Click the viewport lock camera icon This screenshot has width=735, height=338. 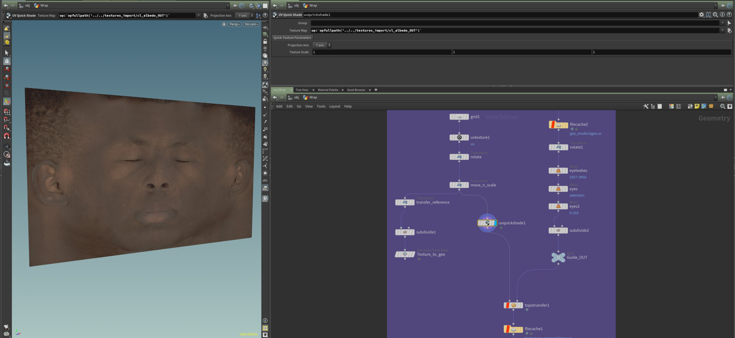[224, 24]
